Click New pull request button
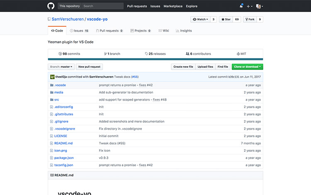The image size is (311, 195). tap(89, 67)
